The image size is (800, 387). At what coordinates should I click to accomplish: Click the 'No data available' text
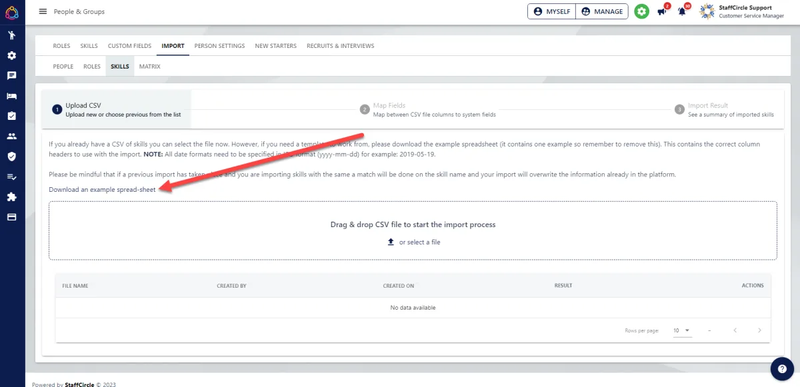(x=413, y=308)
